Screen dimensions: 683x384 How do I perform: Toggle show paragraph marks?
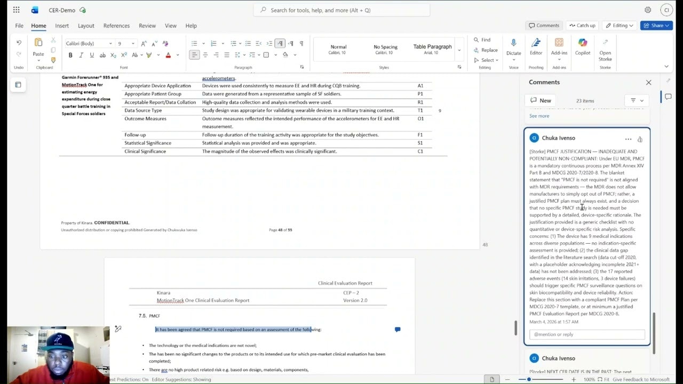pyautogui.click(x=301, y=44)
